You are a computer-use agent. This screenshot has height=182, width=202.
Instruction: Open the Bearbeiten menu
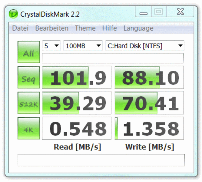tap(52, 28)
